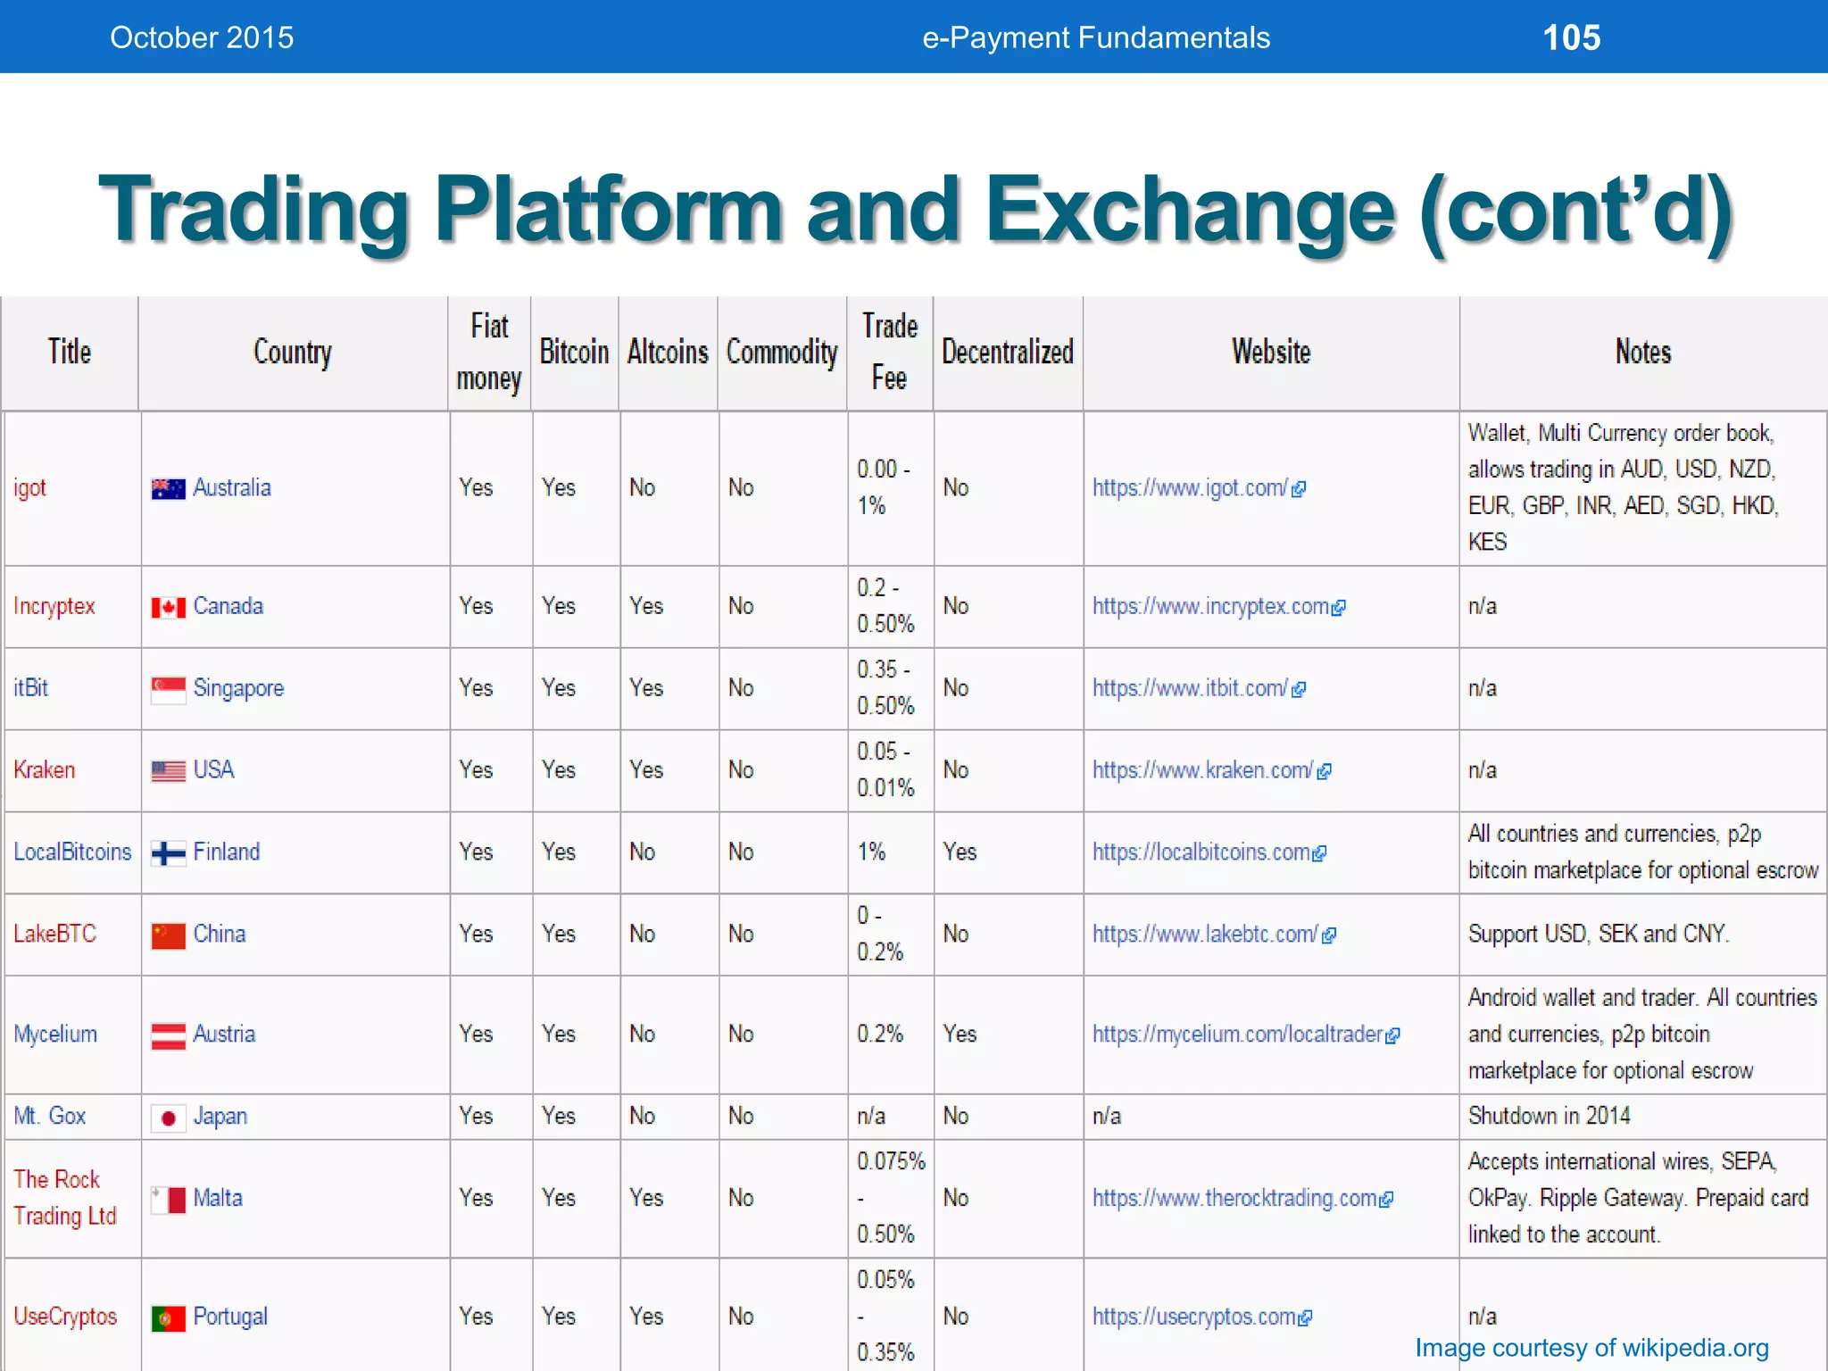Image resolution: width=1828 pixels, height=1371 pixels.
Task: Click the China flag icon
Action: 168,935
